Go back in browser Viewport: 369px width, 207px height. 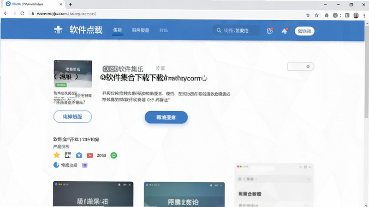click(6, 13)
